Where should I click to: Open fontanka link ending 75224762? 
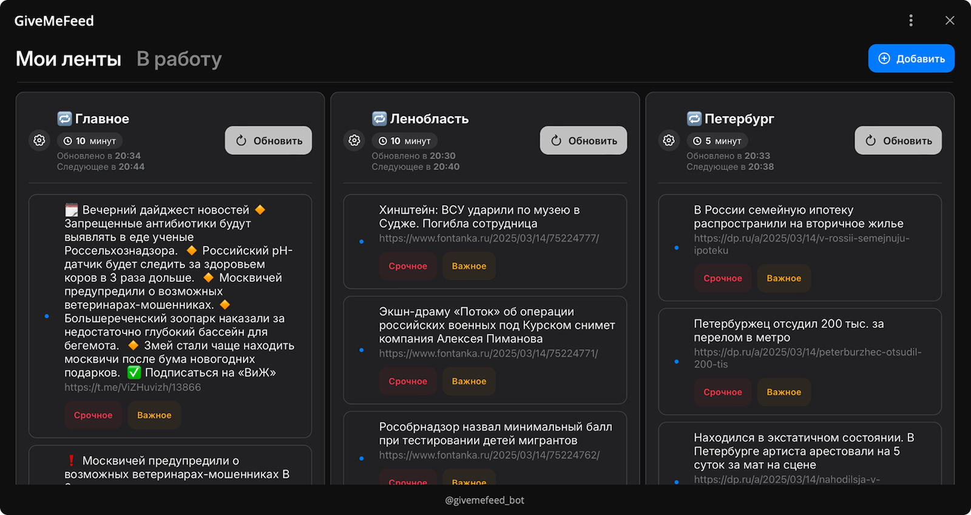click(489, 455)
